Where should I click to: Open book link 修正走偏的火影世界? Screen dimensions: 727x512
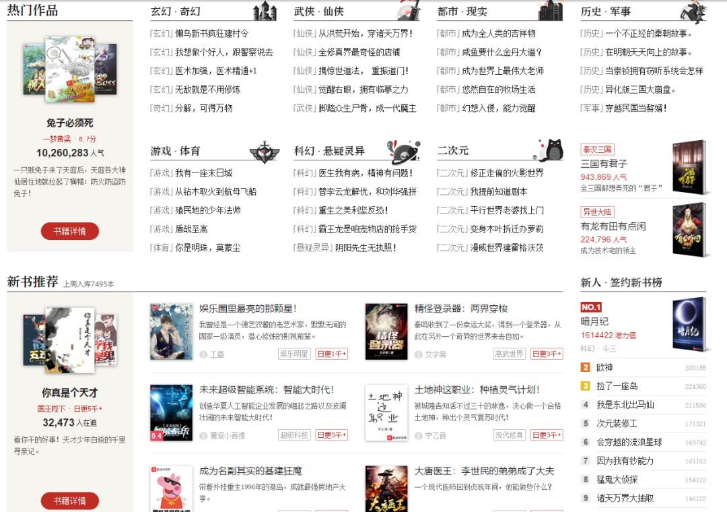point(507,173)
